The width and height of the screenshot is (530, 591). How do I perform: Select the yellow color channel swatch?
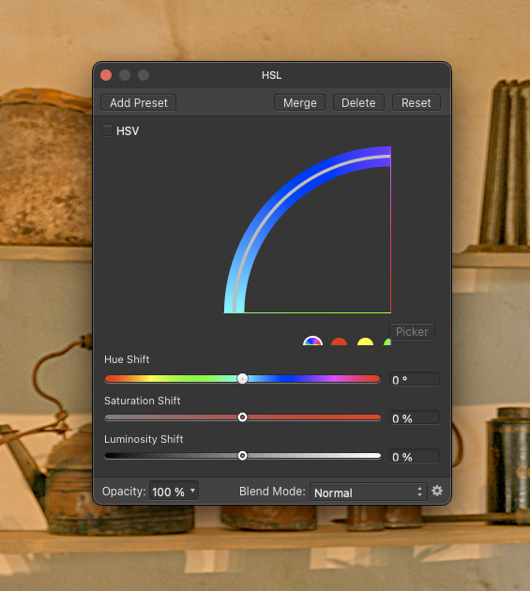(x=365, y=341)
